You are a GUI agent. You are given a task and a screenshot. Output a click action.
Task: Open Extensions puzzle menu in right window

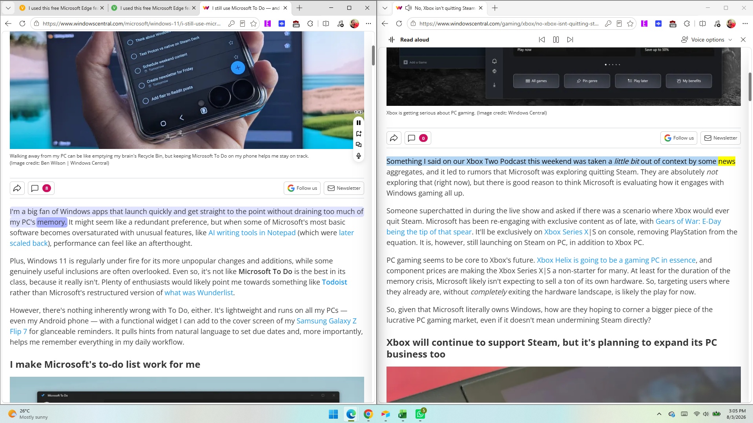coord(687,24)
